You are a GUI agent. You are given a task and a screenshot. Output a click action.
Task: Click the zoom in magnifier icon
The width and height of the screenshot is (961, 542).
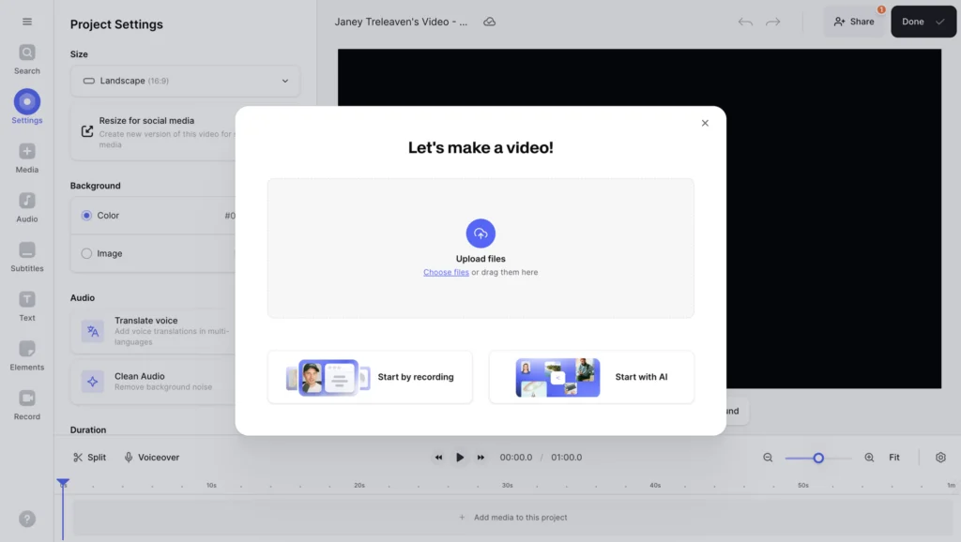pos(869,458)
